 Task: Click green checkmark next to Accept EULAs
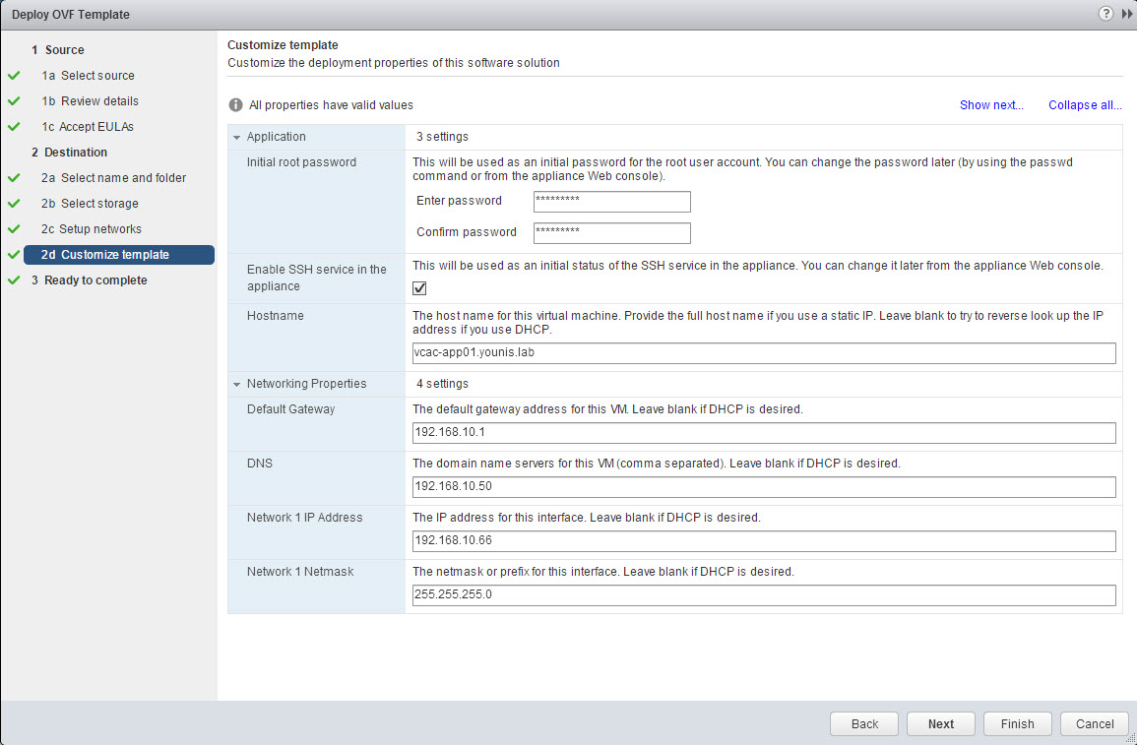(13, 127)
